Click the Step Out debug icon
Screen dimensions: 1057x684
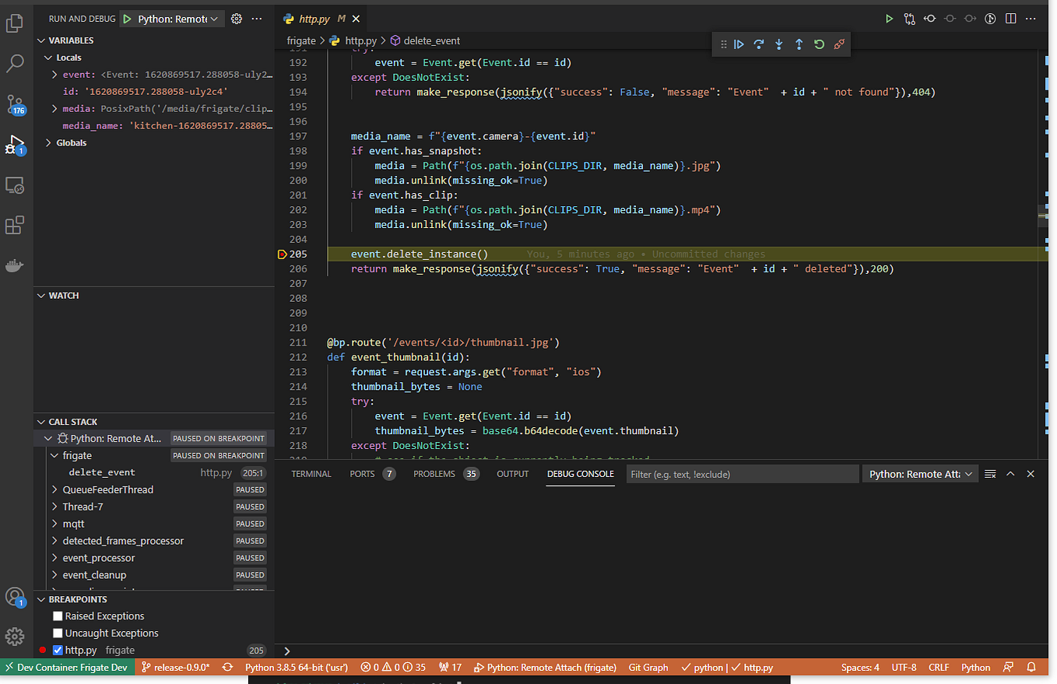pos(799,45)
